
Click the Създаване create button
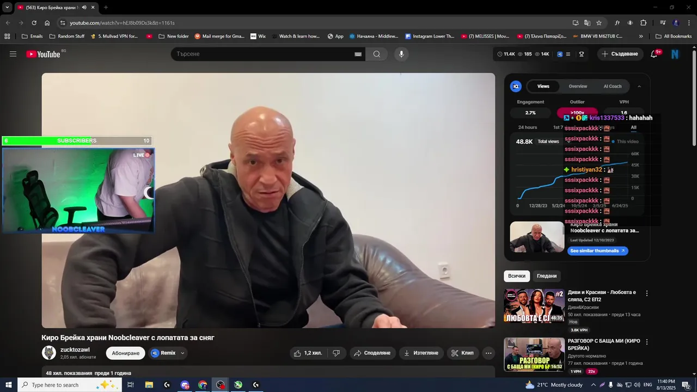tap(620, 54)
